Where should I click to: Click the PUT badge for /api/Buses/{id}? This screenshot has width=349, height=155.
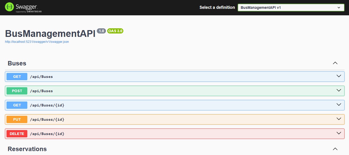click(17, 119)
